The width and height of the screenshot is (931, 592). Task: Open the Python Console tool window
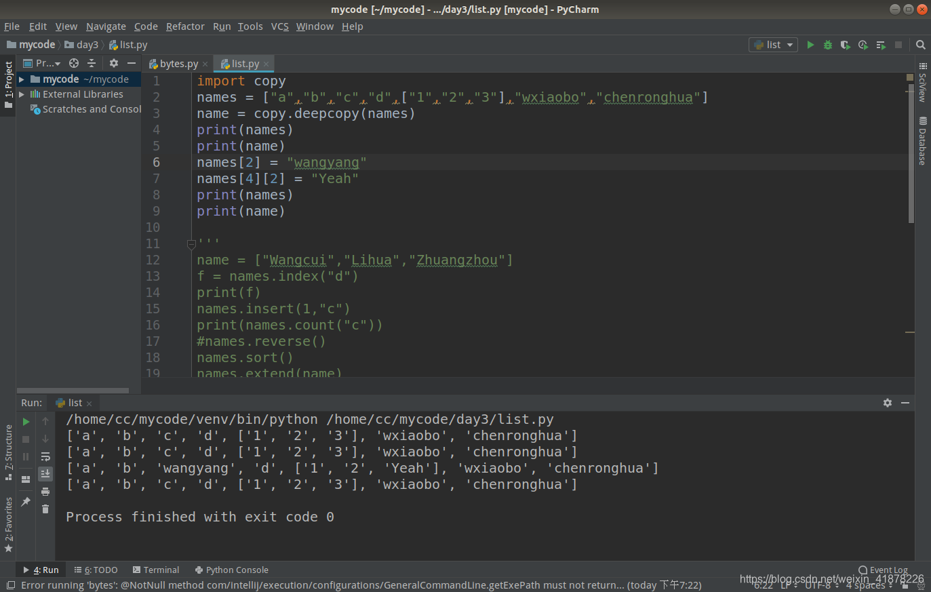pos(232,570)
